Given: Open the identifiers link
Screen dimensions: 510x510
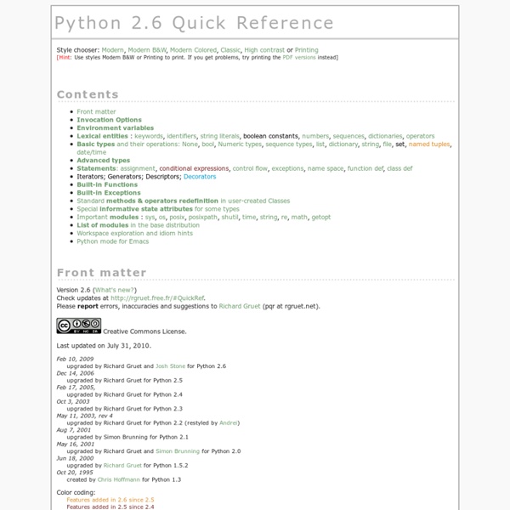Looking at the screenshot, I should coord(182,136).
